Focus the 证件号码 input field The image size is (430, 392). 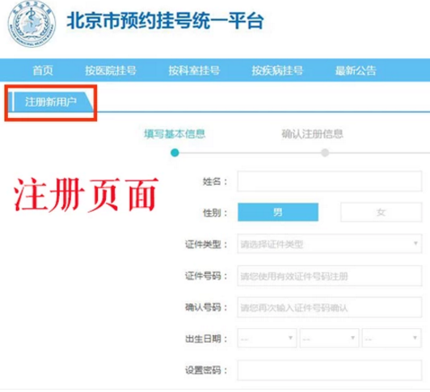coord(330,276)
